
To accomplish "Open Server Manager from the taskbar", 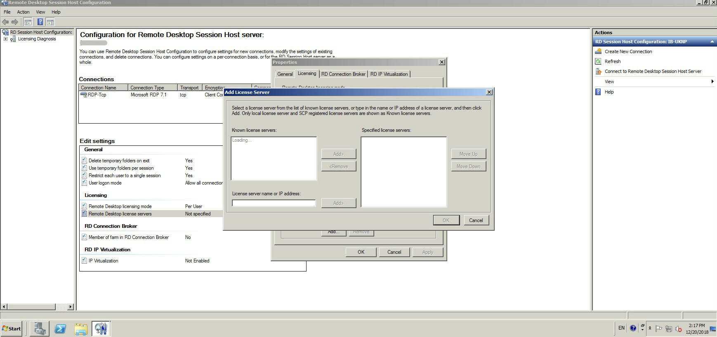I will (x=40, y=328).
